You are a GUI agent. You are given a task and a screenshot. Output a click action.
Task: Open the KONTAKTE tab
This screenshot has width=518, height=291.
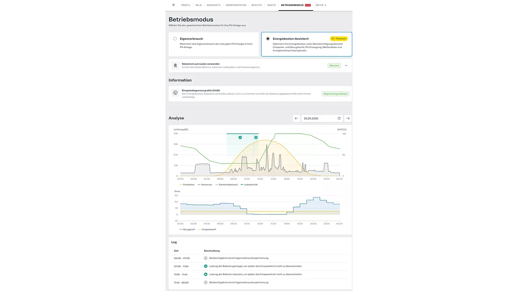(214, 5)
